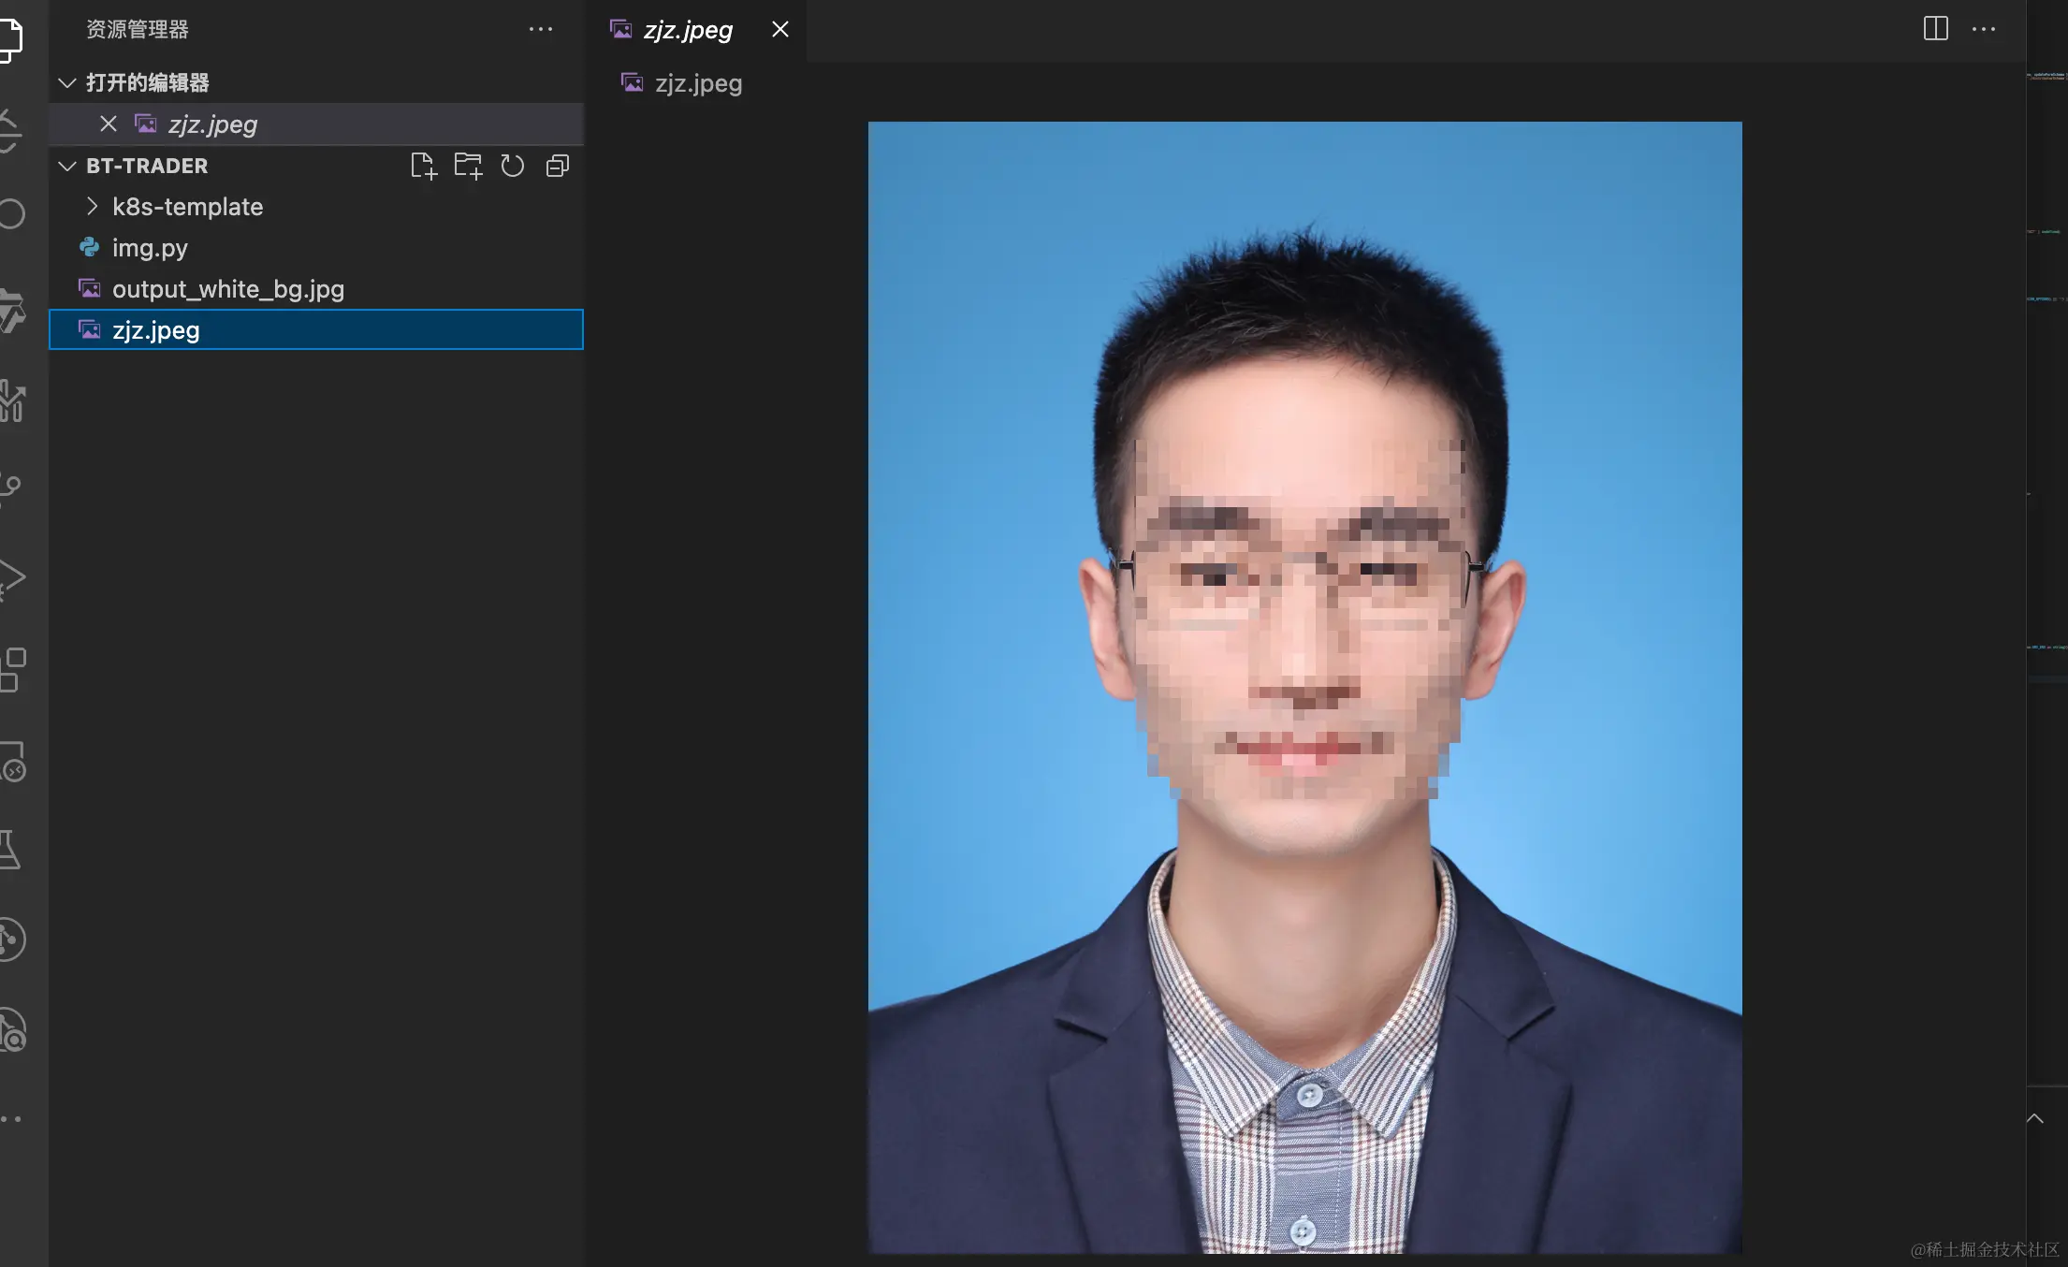Open Explorer panel views and more actions menu

tap(541, 29)
